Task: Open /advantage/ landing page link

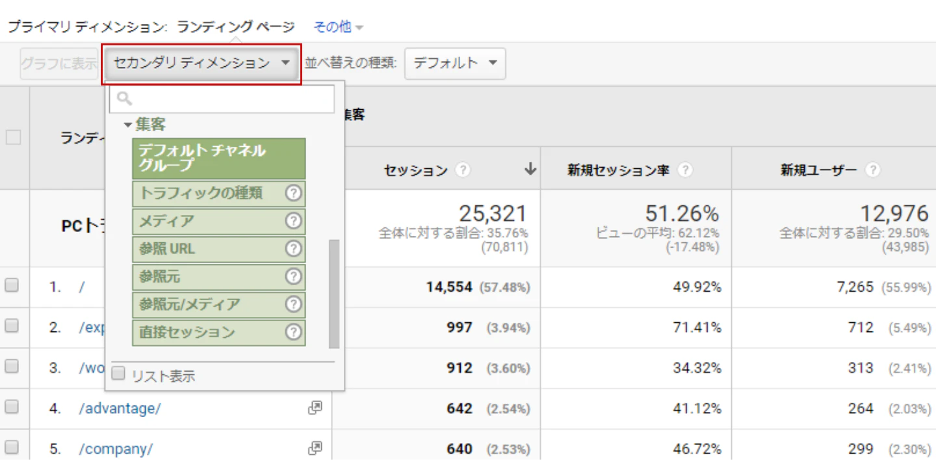Action: click(x=120, y=409)
